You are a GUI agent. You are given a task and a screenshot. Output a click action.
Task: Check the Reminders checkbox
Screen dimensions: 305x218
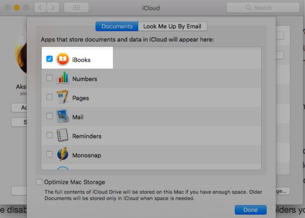50,135
